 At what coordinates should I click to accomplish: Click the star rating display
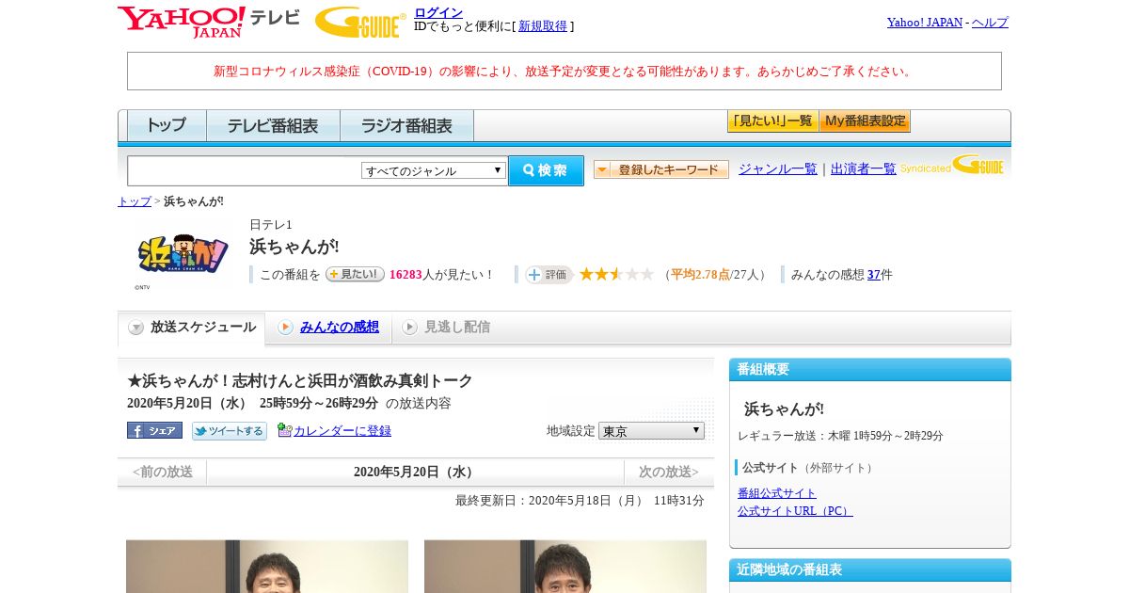[x=616, y=274]
